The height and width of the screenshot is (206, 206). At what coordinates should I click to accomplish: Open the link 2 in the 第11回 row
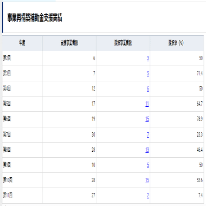[148, 196]
